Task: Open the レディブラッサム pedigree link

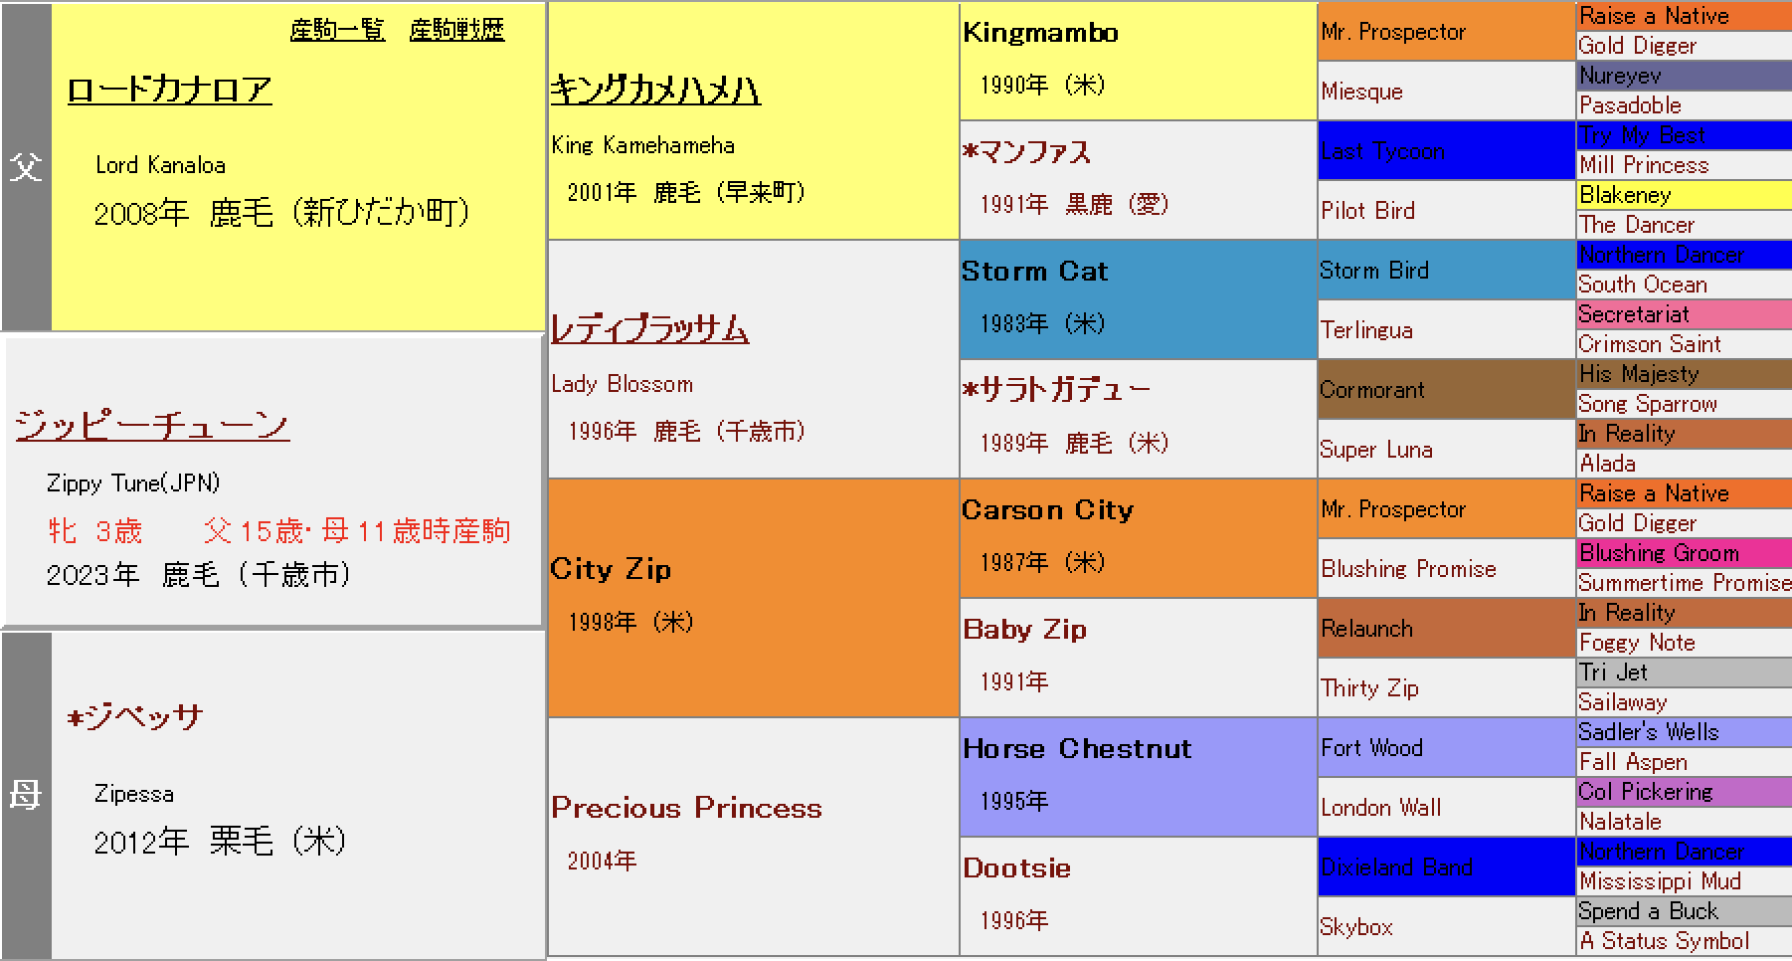Action: [649, 329]
